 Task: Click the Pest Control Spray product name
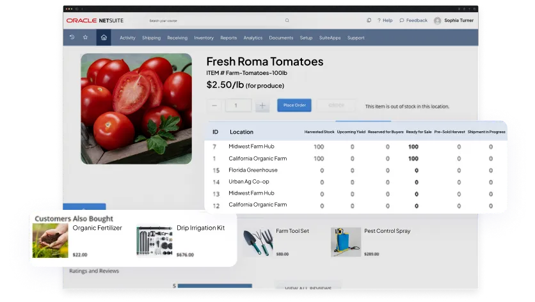(387, 231)
